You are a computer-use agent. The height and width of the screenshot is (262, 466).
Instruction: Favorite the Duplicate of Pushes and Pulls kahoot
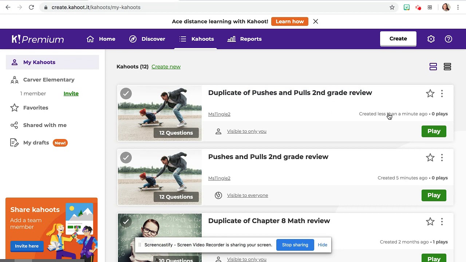pyautogui.click(x=430, y=94)
